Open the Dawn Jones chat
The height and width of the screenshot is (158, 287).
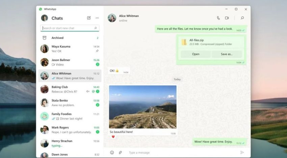tap(70, 154)
